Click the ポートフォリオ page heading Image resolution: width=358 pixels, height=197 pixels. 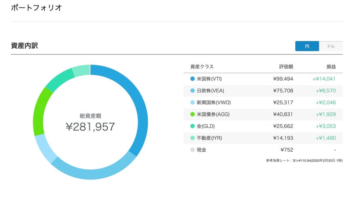click(x=36, y=8)
